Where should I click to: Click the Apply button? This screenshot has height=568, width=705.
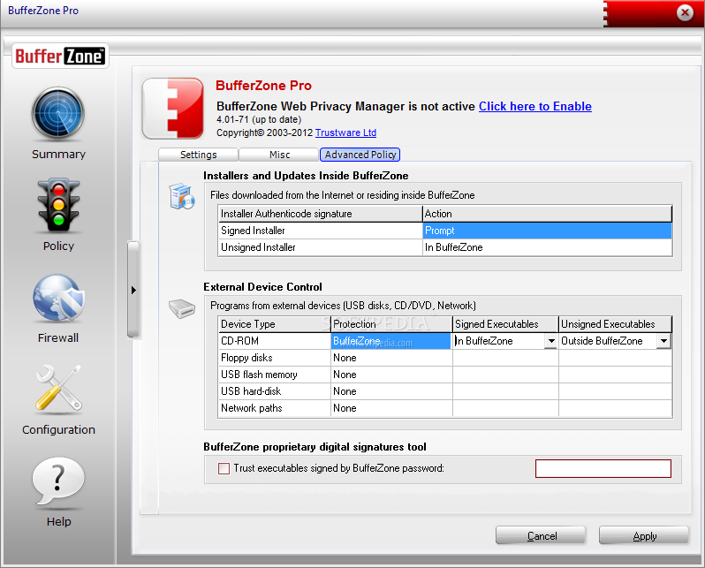pos(644,536)
